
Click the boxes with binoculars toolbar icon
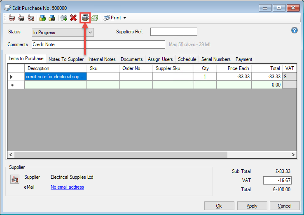tap(52, 18)
